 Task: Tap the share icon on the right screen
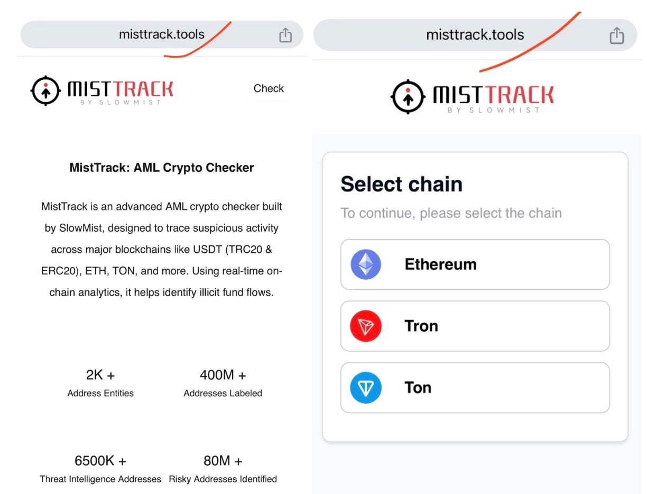coord(616,34)
